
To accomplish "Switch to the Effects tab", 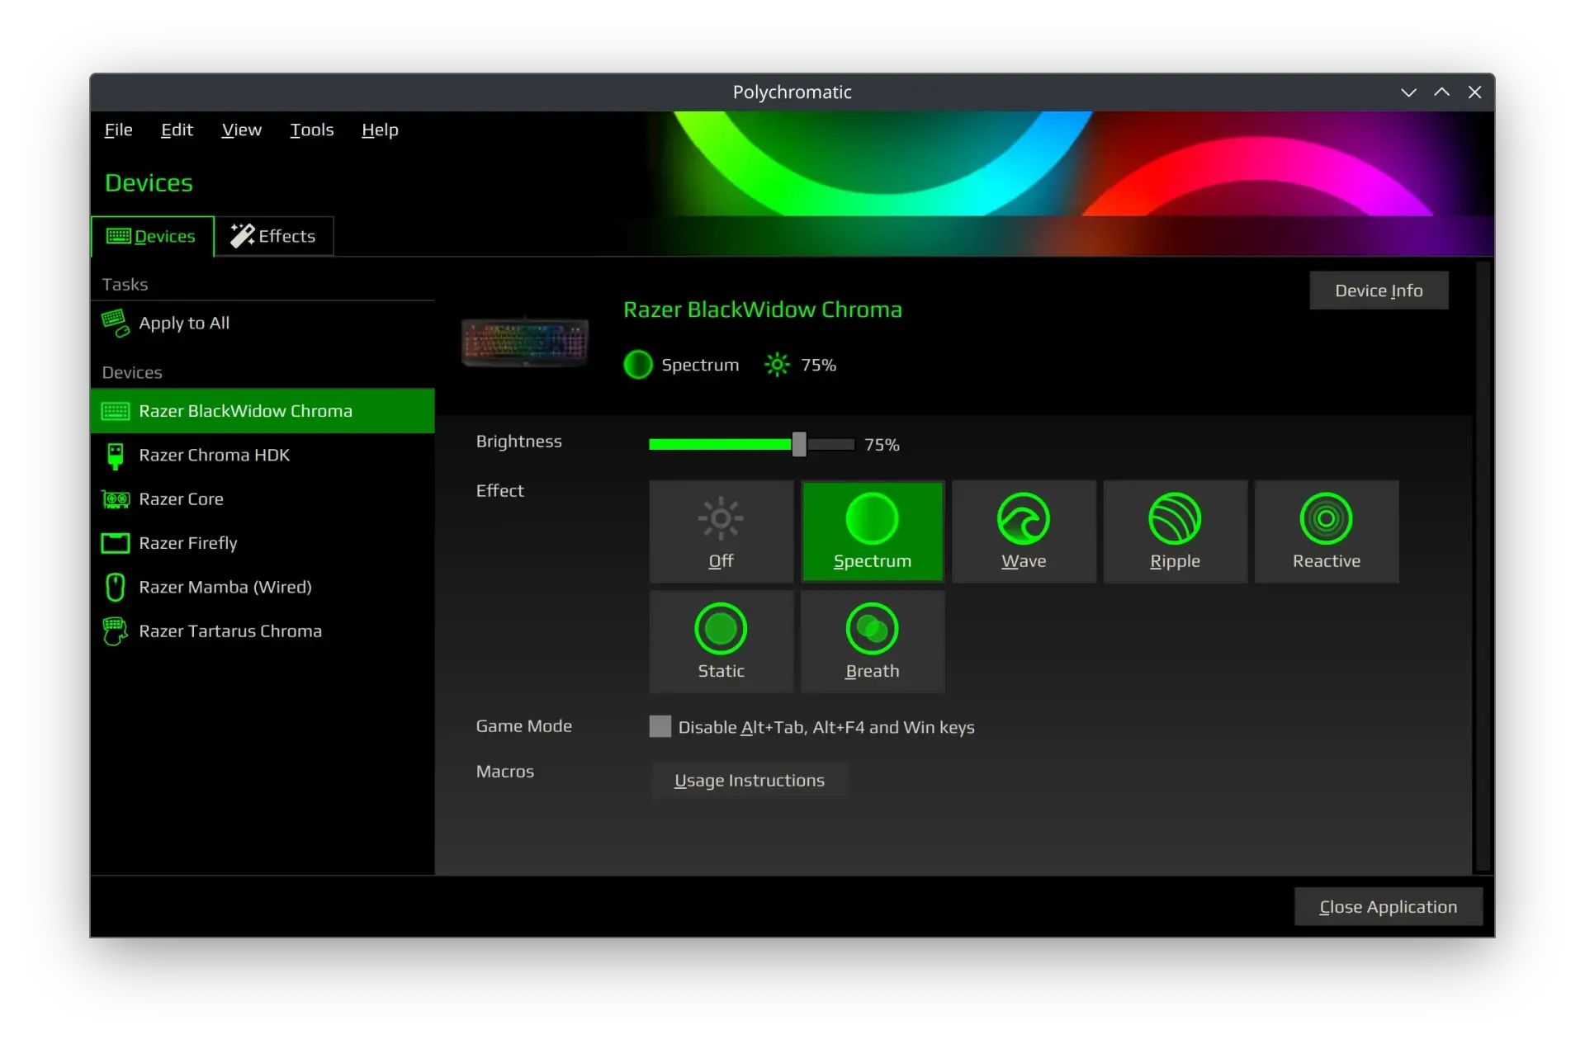I will click(274, 236).
